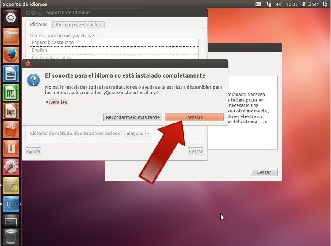Open the messaging mail indicator
Screen dimensions: 331x246
[258, 4]
